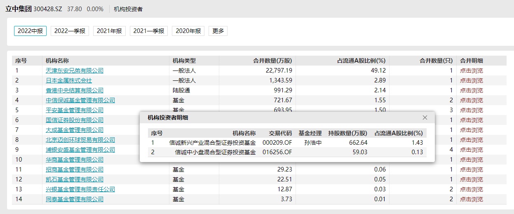Click the 基金经理 popup column header

[310, 133]
